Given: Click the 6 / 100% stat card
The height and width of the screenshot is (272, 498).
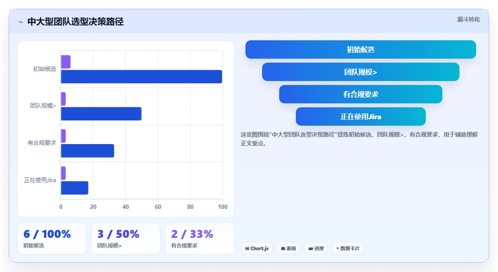Looking at the screenshot, I should (x=52, y=238).
